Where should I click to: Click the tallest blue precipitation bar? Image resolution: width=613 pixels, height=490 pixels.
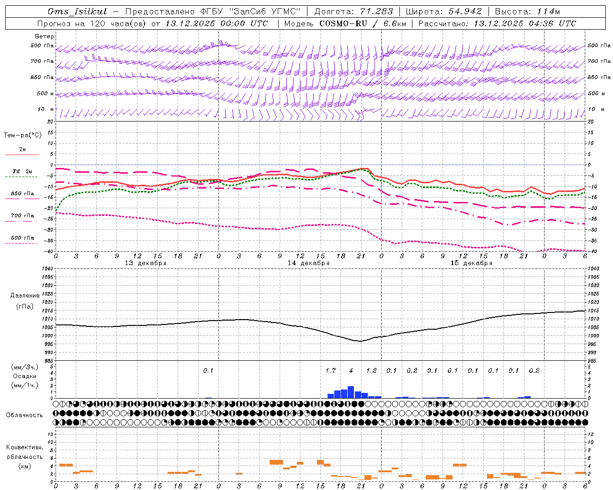tap(351, 392)
